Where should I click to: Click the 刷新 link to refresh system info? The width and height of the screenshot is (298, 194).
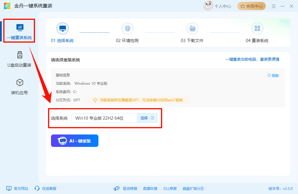[273, 76]
